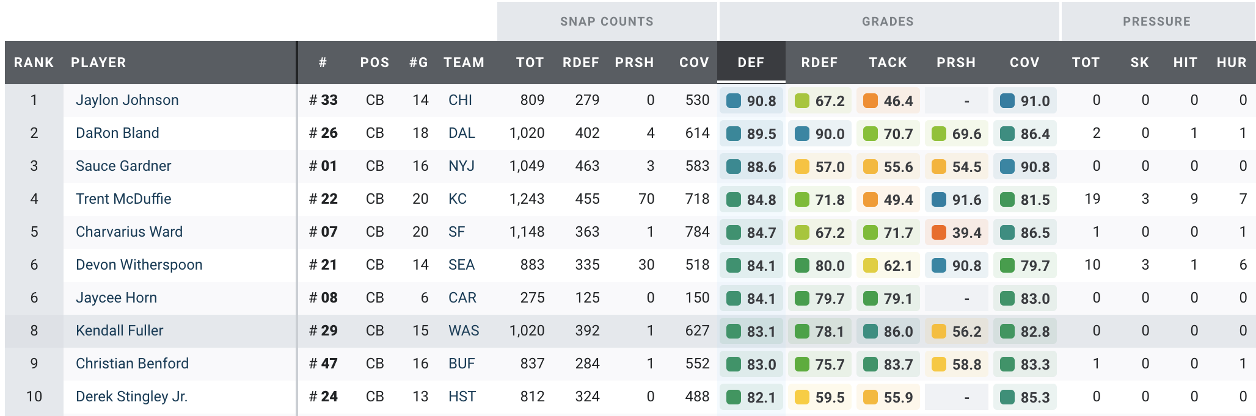Select Kendall Fuller player link
The height and width of the screenshot is (416, 1256).
coord(120,331)
